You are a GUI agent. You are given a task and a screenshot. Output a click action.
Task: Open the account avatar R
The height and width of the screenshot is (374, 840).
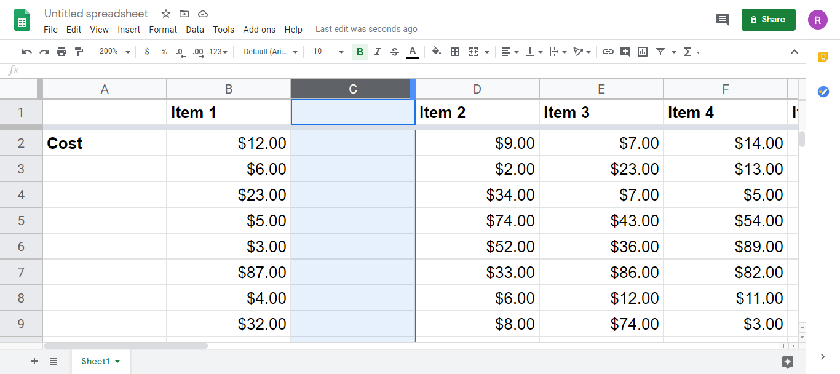click(818, 20)
